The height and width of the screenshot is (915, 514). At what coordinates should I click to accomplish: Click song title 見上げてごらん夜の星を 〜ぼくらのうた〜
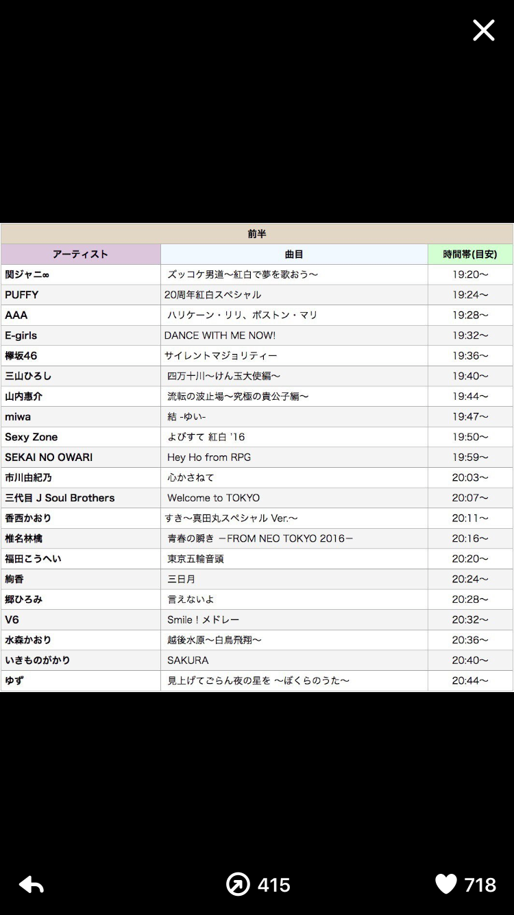(x=258, y=680)
